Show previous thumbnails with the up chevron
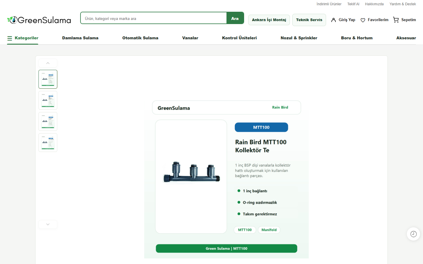 [48, 63]
